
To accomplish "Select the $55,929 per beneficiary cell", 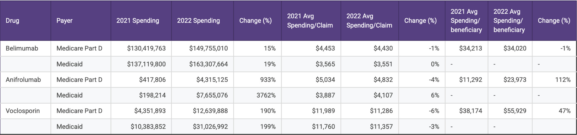I will [x=515, y=111].
